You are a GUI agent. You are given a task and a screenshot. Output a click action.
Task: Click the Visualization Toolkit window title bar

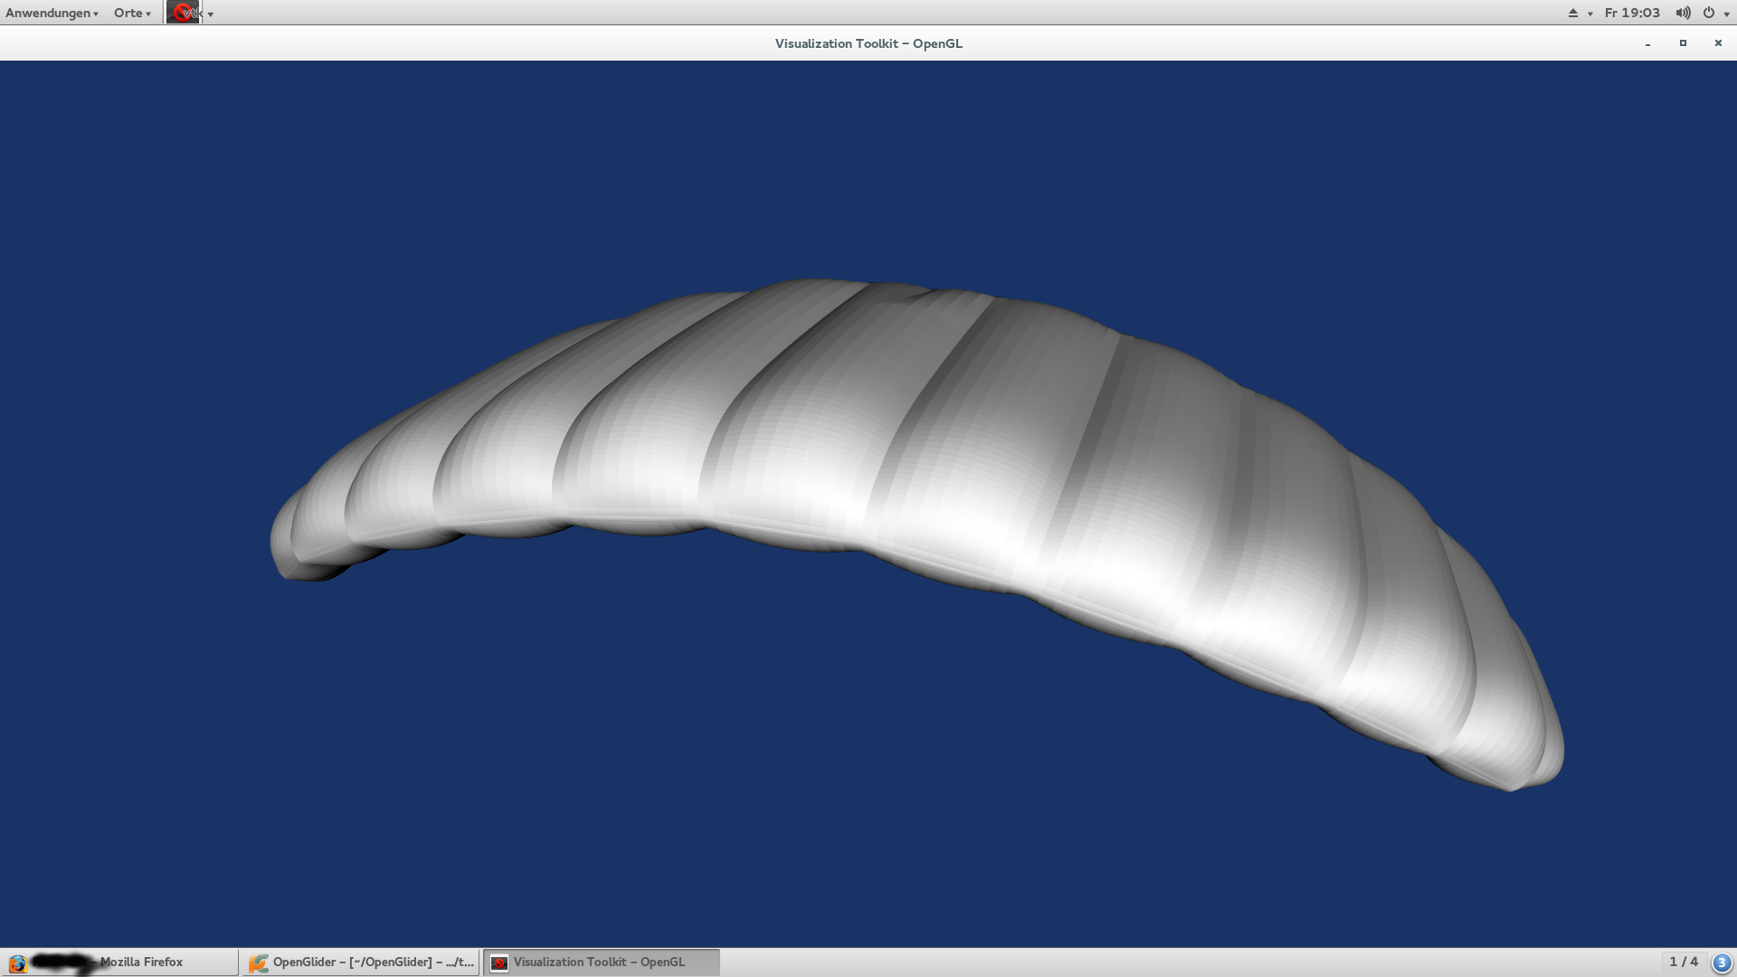868,43
